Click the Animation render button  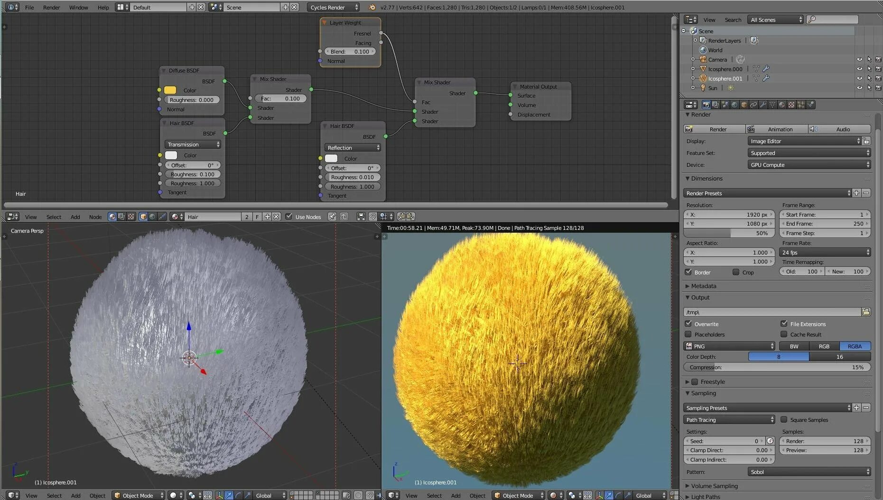point(776,129)
